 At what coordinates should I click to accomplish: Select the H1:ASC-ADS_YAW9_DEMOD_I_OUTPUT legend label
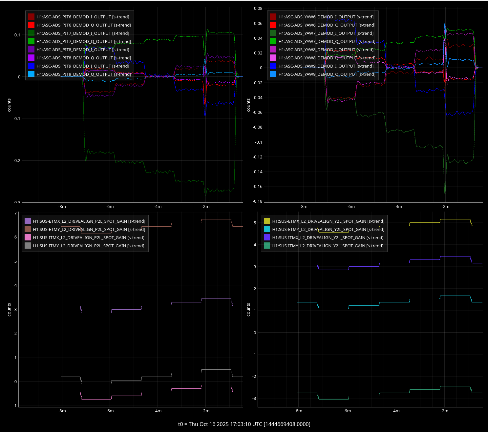tap(326, 66)
